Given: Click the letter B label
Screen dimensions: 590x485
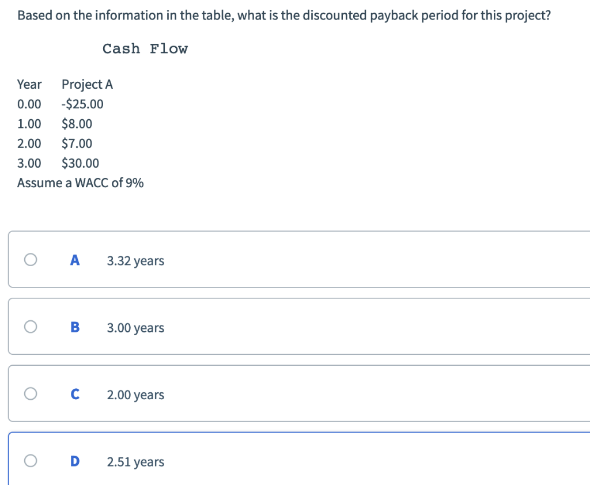Looking at the screenshot, I should pos(74,327).
